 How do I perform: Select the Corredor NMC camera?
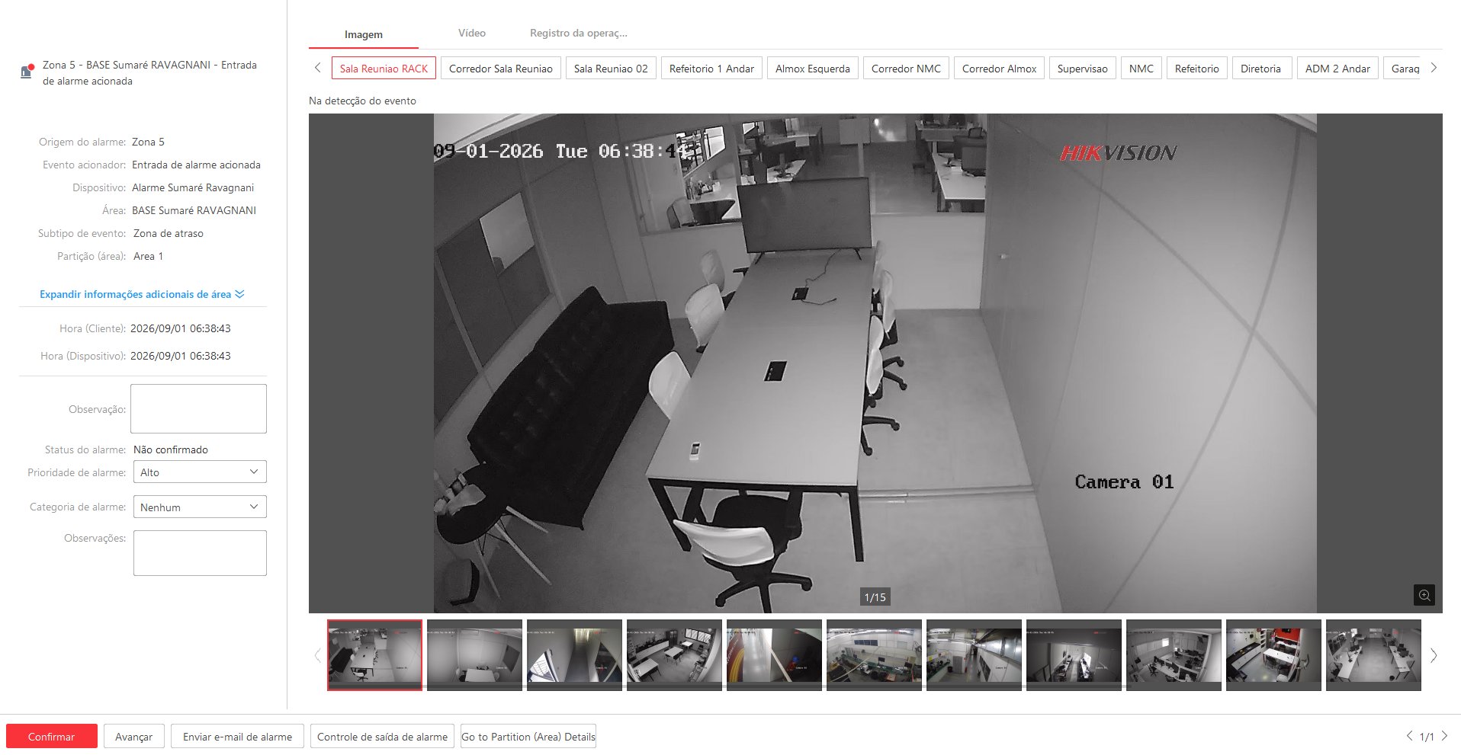(906, 69)
